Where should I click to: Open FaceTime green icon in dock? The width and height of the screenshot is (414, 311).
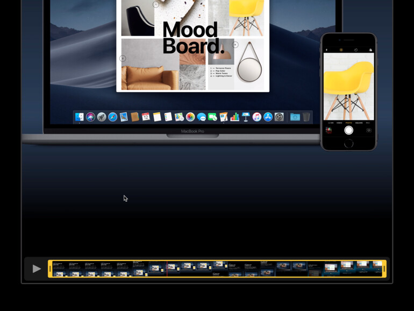pyautogui.click(x=212, y=117)
